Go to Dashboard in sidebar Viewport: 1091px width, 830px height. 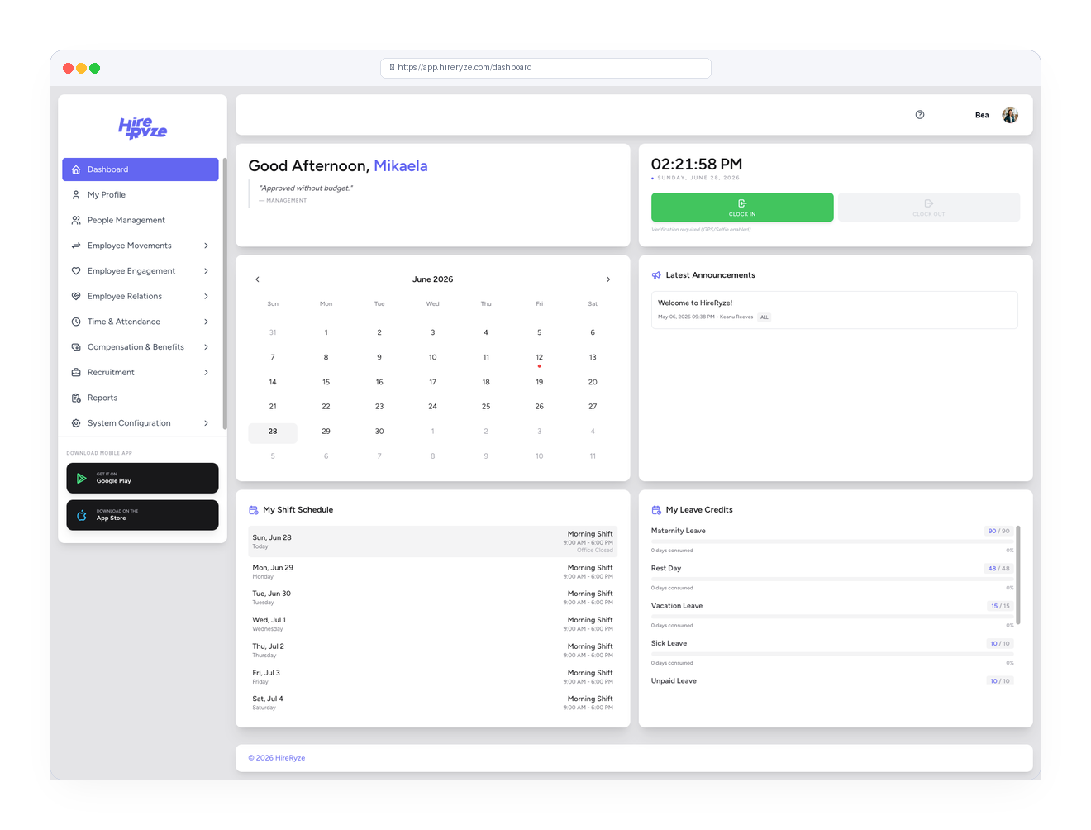coord(141,169)
